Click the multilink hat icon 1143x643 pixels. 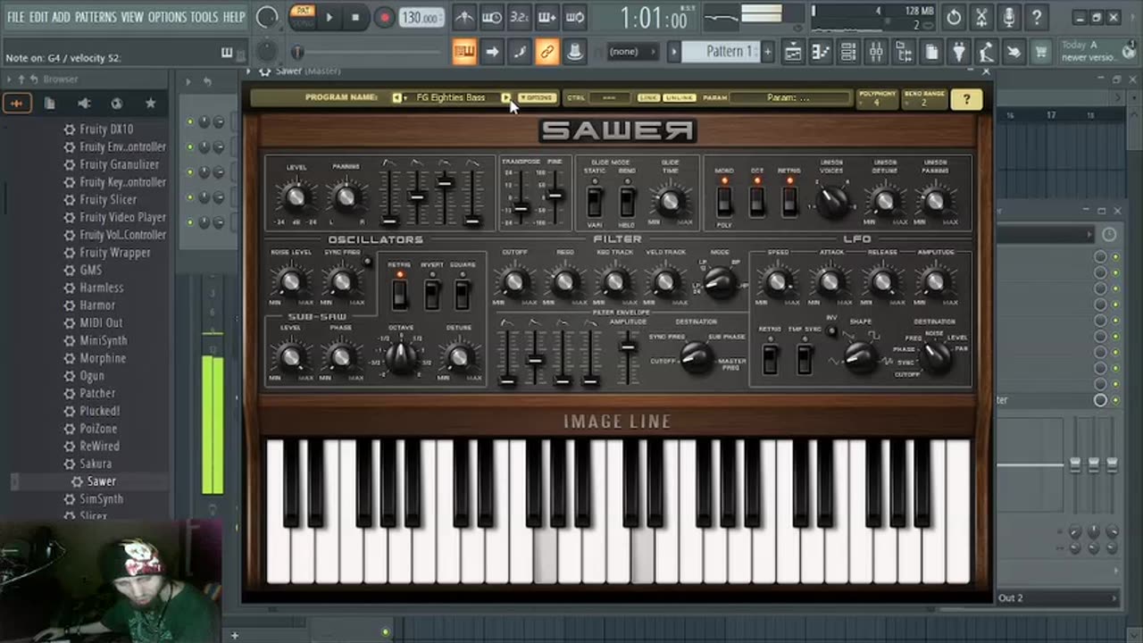click(x=574, y=53)
